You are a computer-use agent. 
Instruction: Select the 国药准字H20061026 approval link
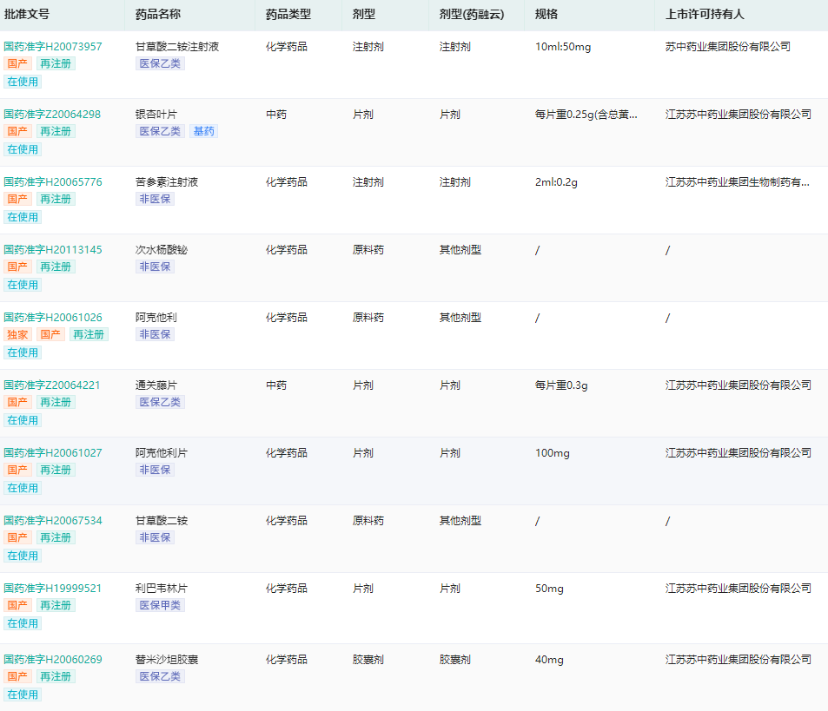tap(53, 317)
